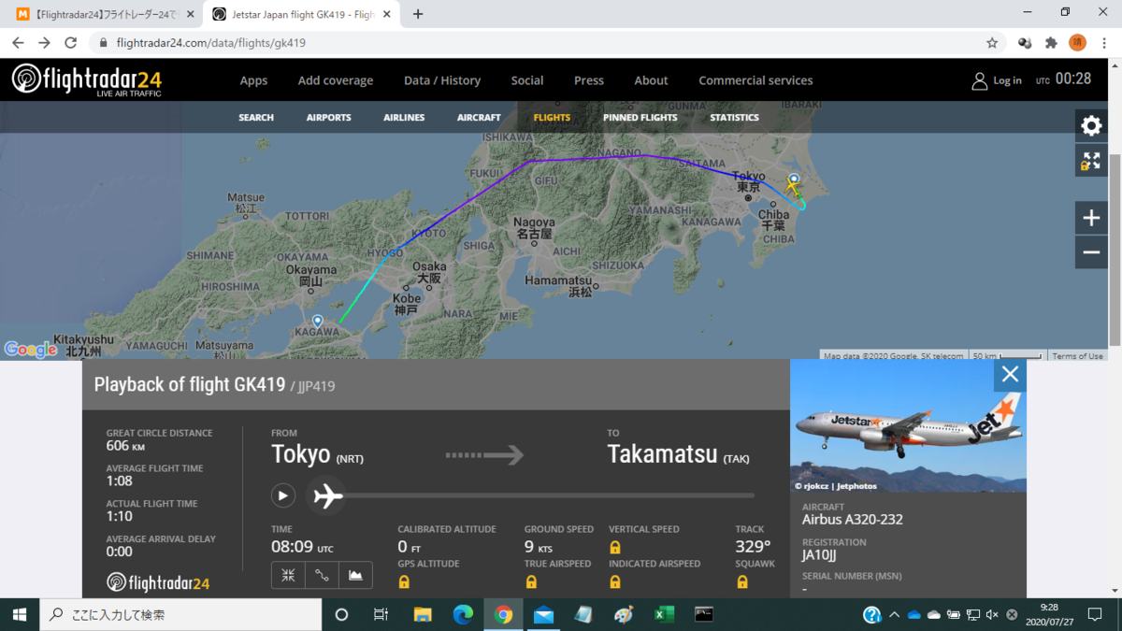Click the Indicated Airspeed lock icon

coord(615,581)
